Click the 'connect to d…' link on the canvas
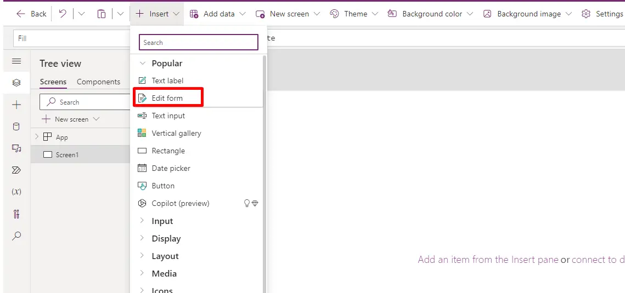 point(598,260)
